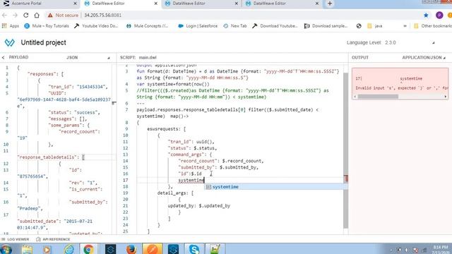Viewport: 452px width, 254px height.
Task: Accept the systemtime autocomplete suggestion
Action: point(275,187)
